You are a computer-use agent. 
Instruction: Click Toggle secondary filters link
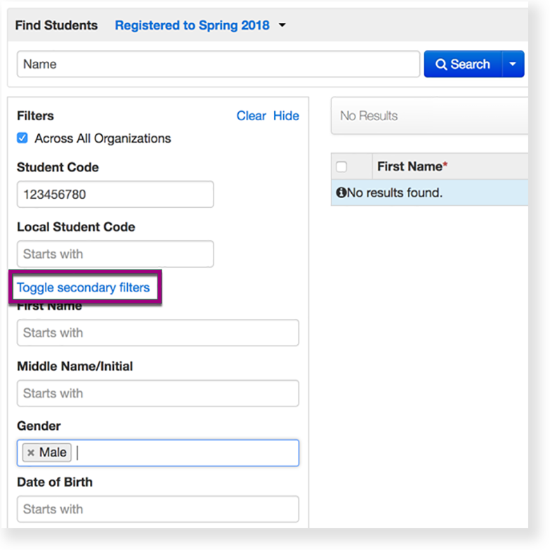pos(83,287)
